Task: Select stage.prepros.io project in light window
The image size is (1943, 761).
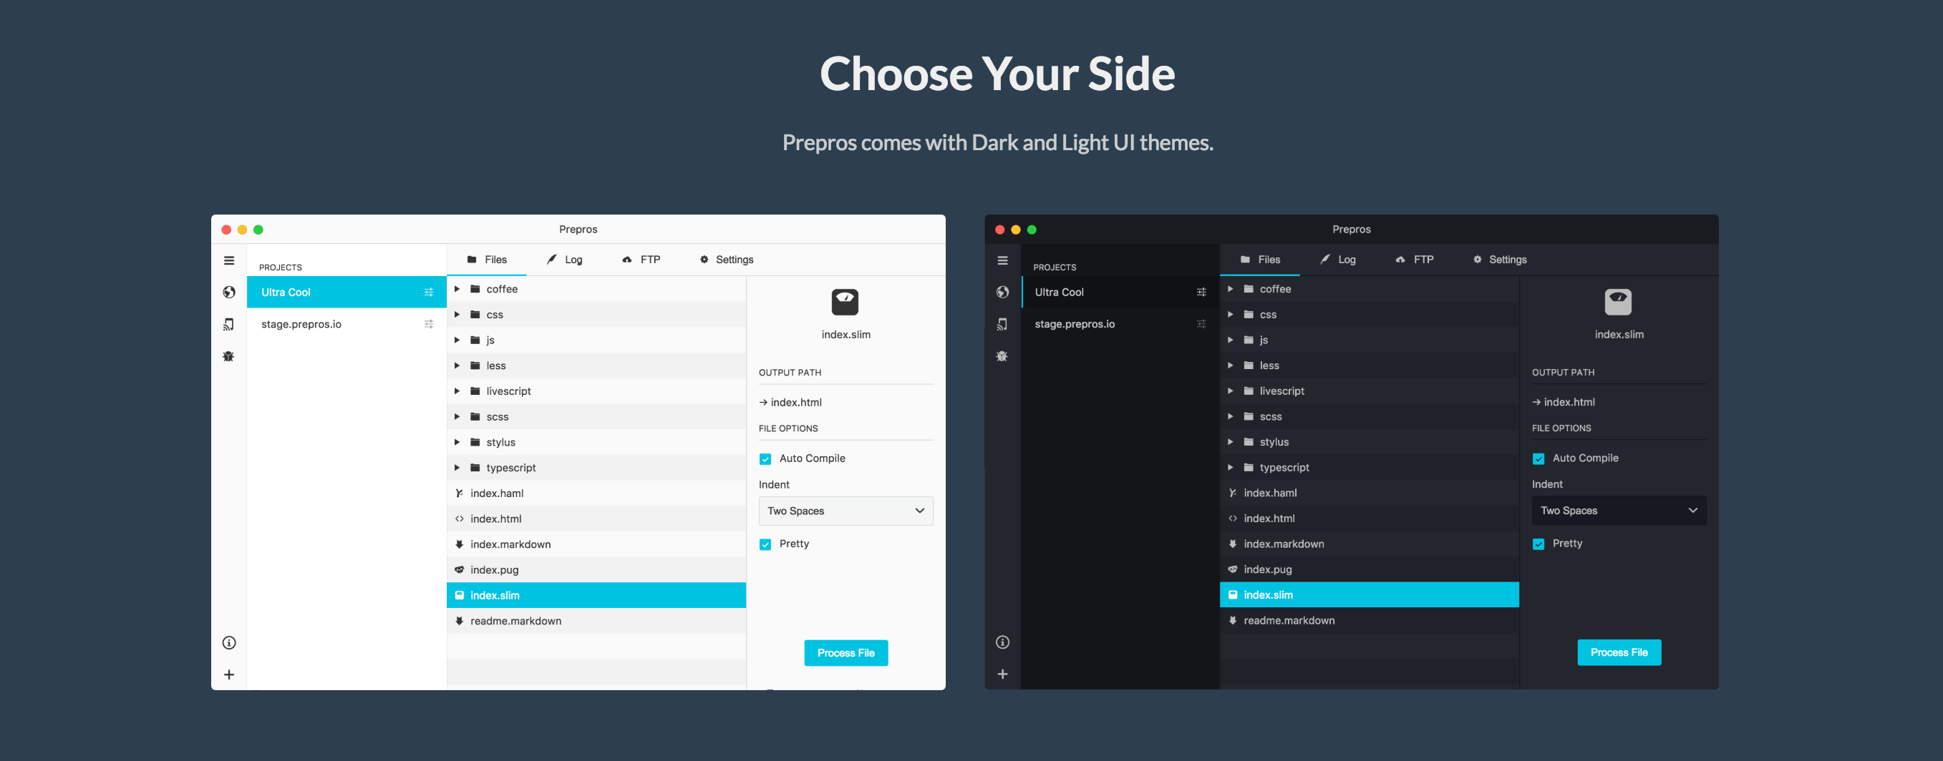Action: coord(347,324)
